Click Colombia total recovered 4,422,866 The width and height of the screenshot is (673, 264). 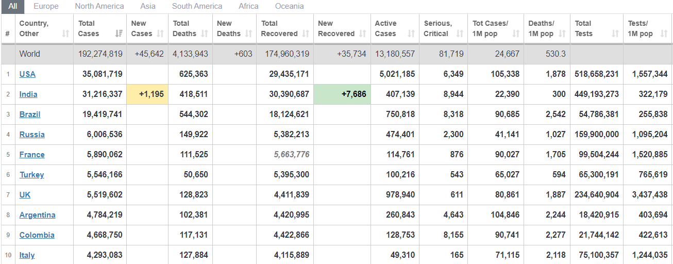[x=292, y=235]
